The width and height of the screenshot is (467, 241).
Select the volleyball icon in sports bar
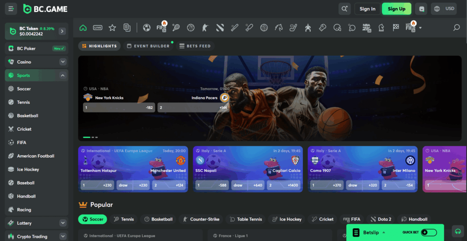coord(264,28)
